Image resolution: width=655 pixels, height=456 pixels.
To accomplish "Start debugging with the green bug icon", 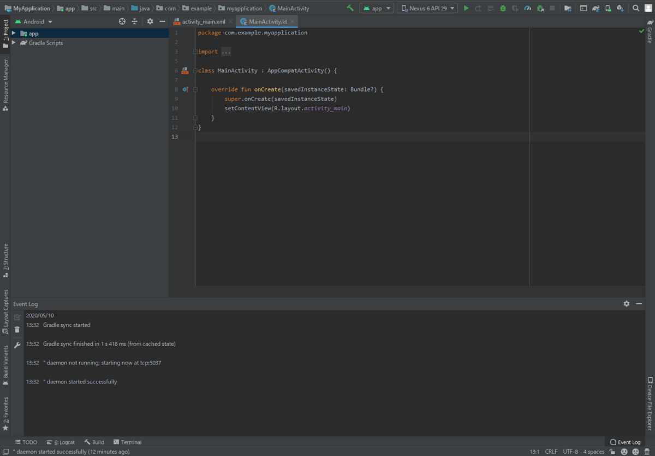I will tap(502, 8).
